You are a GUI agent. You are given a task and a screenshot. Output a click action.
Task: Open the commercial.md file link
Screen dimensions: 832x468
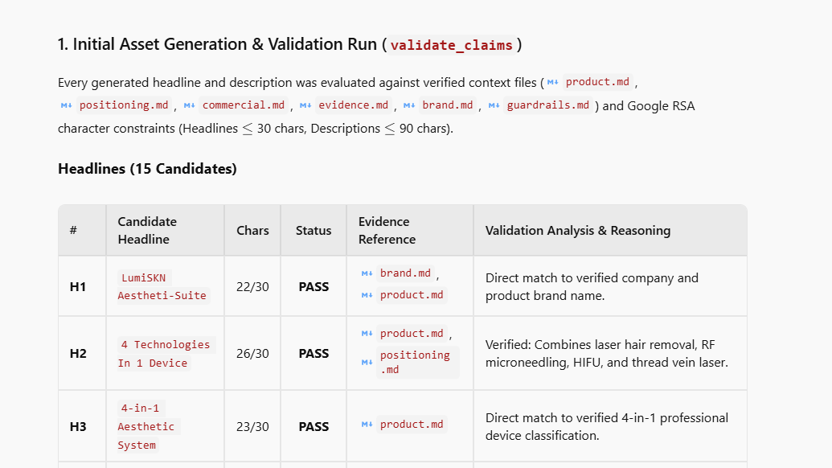point(244,105)
